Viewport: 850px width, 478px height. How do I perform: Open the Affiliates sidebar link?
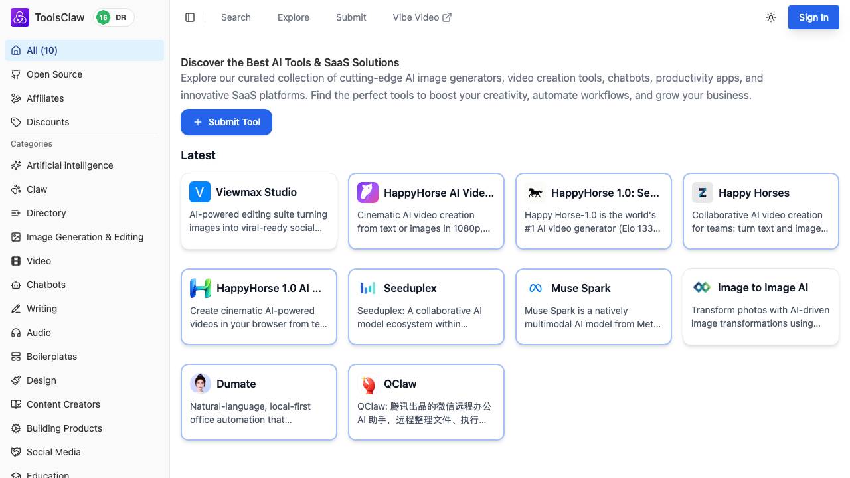(84, 98)
